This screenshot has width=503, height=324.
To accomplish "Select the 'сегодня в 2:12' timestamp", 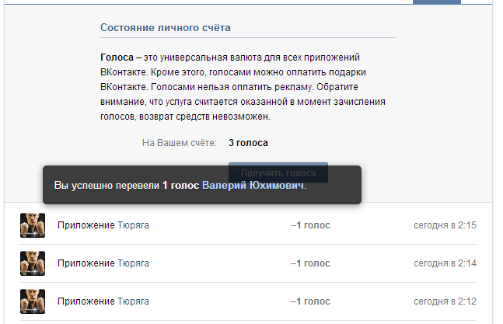I will (445, 301).
